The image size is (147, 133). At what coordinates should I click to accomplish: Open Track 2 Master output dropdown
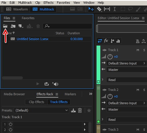(127, 109)
